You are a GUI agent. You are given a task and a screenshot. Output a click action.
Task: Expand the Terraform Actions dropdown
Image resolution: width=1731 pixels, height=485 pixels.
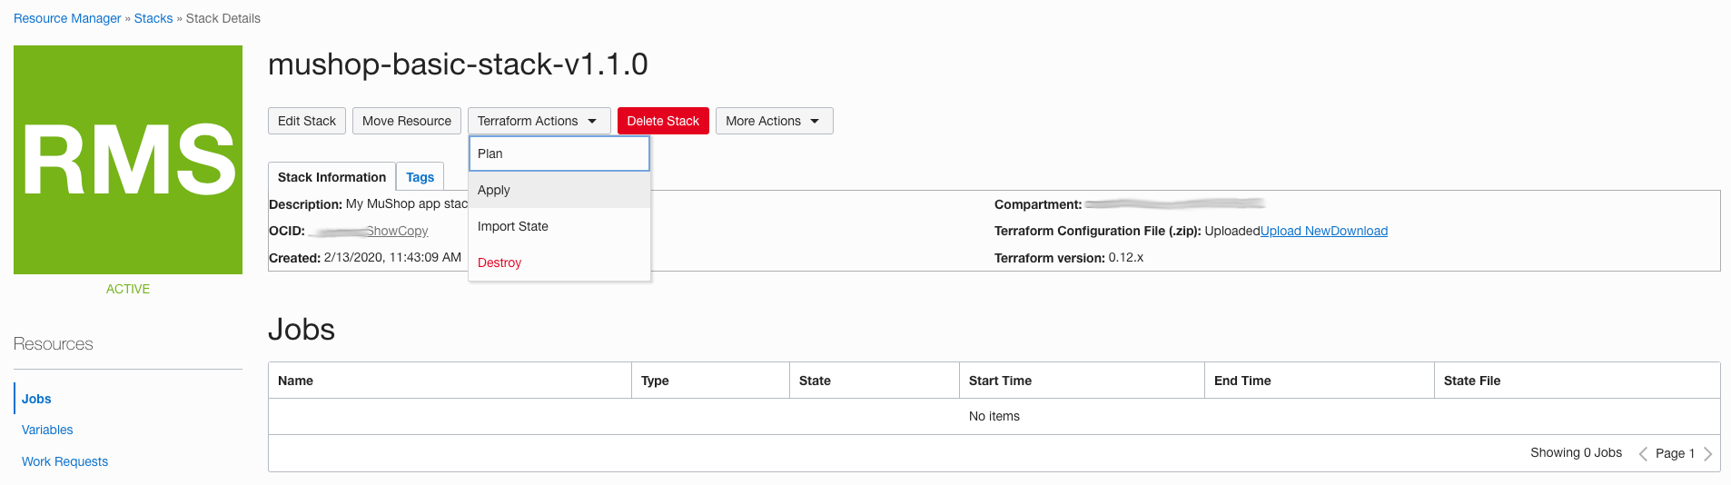(538, 121)
